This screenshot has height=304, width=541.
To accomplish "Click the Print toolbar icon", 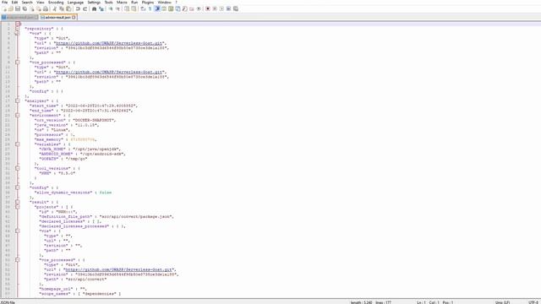I will (45, 8).
